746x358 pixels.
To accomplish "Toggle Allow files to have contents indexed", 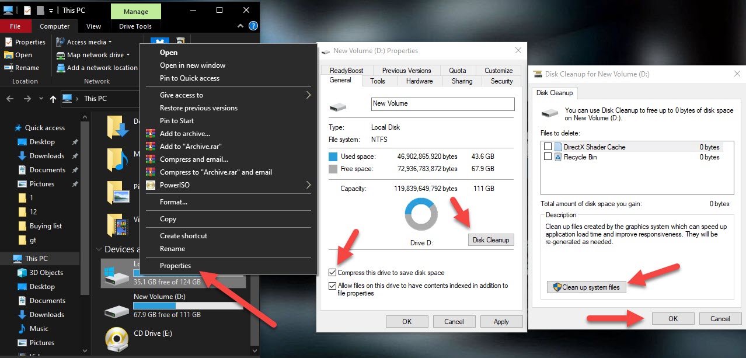I will click(x=333, y=286).
